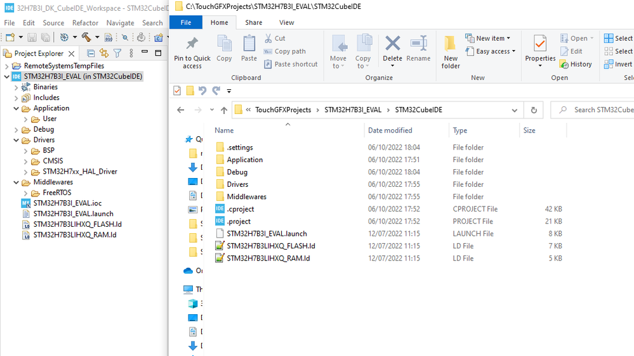Select STM32H7B3LIHXQ_RAM.ld in Project Explorer
This screenshot has height=356, width=634.
[x=74, y=234]
